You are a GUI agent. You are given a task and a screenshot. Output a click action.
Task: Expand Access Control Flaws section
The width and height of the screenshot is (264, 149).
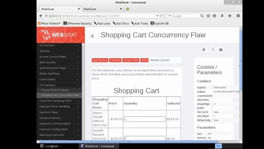pyautogui.click(x=59, y=57)
